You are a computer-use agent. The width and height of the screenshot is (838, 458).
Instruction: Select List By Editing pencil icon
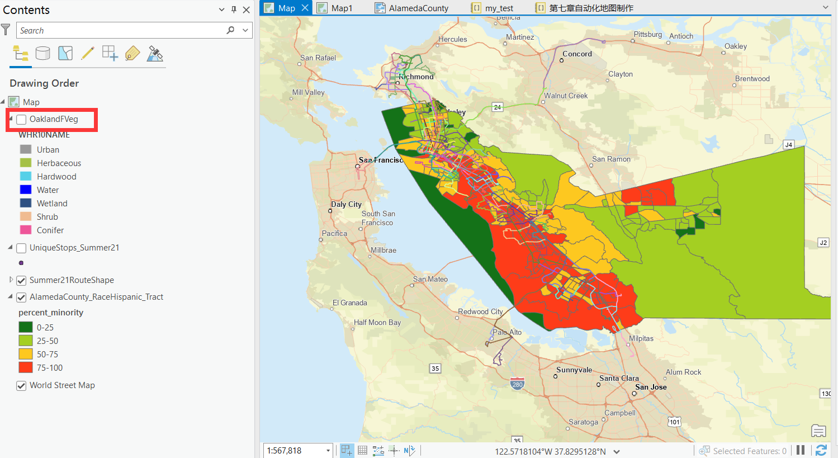88,54
